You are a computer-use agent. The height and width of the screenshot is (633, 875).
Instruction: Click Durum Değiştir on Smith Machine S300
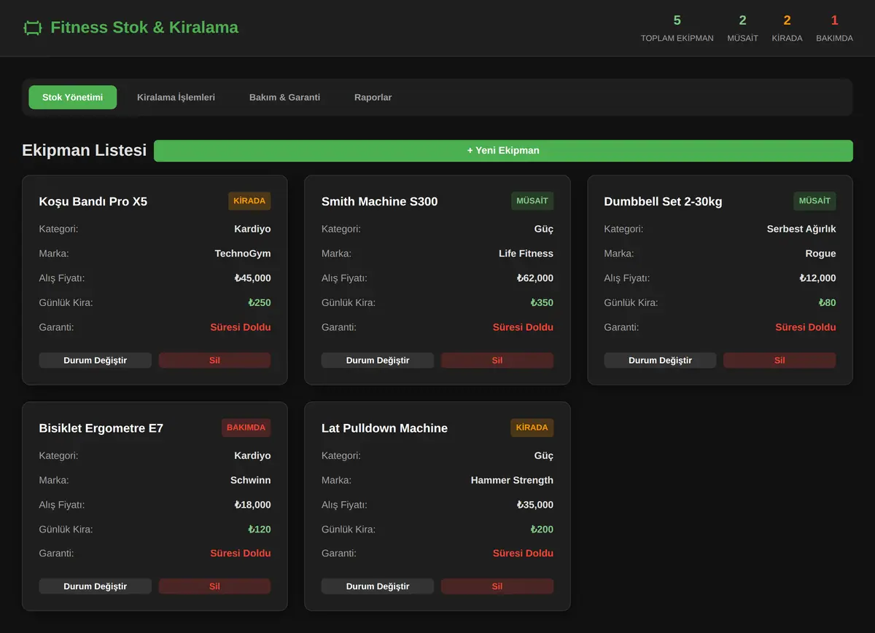point(378,361)
